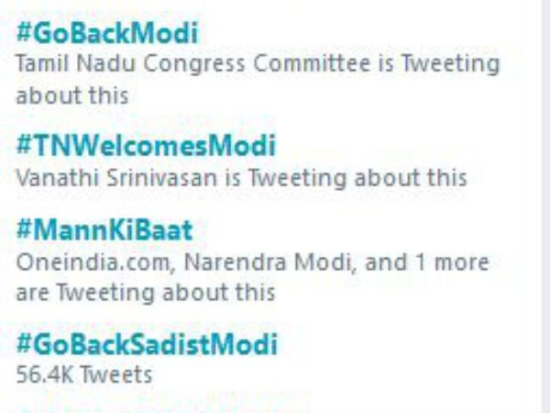View the #MannKiBaat hashtag
Viewport: 550px width, 413px height.
pos(105,232)
